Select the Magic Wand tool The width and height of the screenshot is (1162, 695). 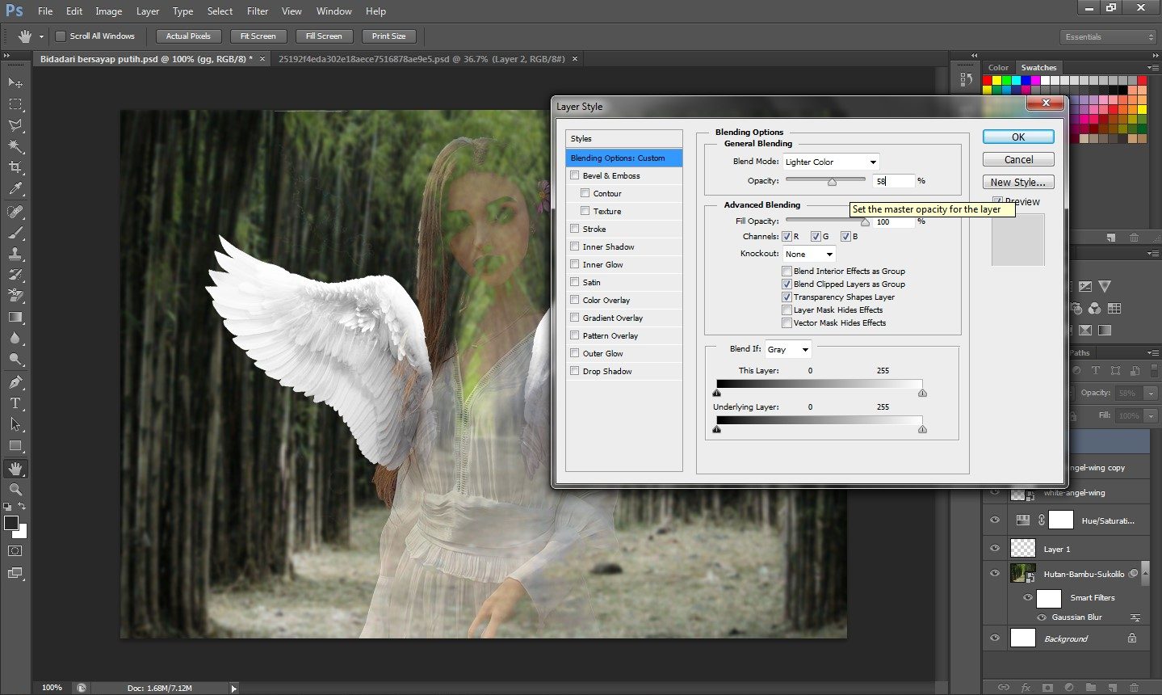pos(15,146)
